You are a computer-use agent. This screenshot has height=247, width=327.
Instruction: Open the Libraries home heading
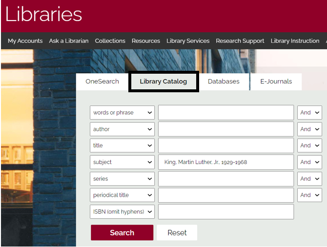coord(43,14)
